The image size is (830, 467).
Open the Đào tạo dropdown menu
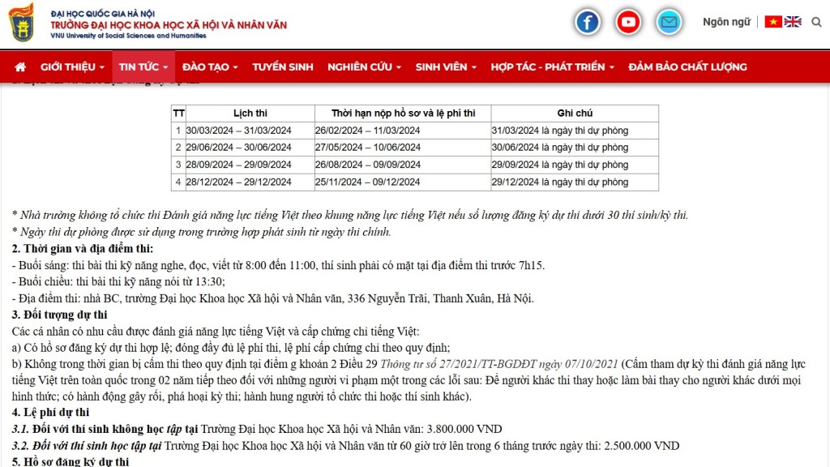tap(210, 67)
